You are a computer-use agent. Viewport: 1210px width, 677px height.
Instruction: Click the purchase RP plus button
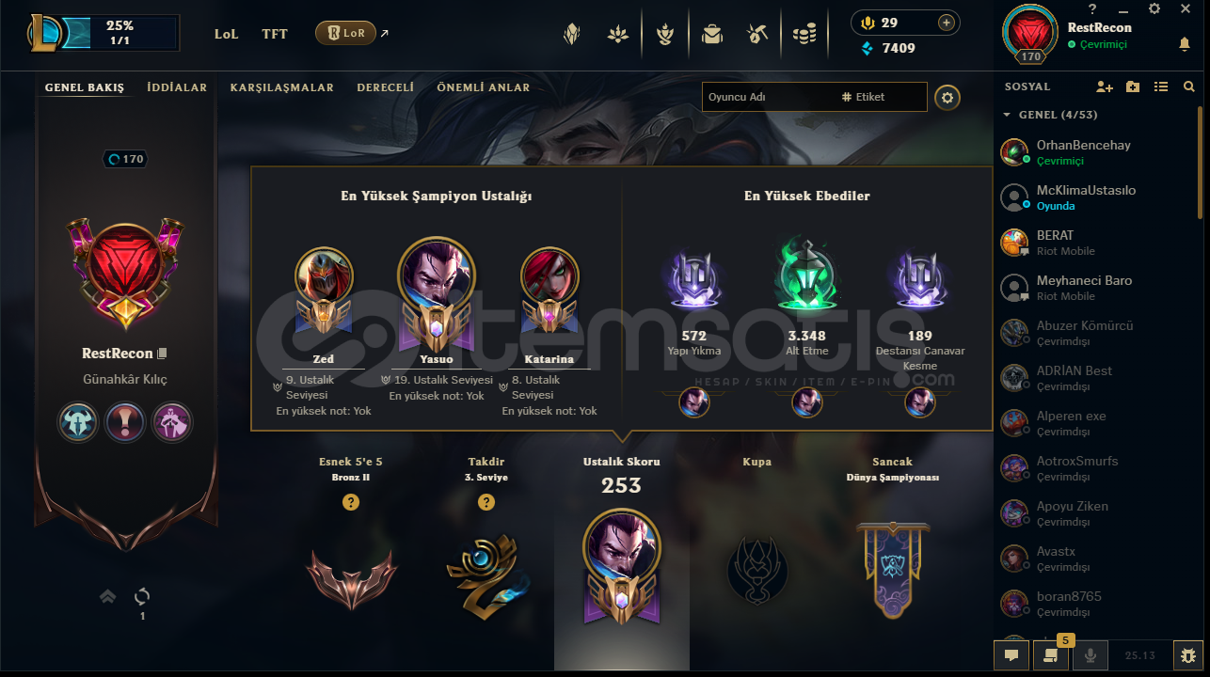point(947,23)
